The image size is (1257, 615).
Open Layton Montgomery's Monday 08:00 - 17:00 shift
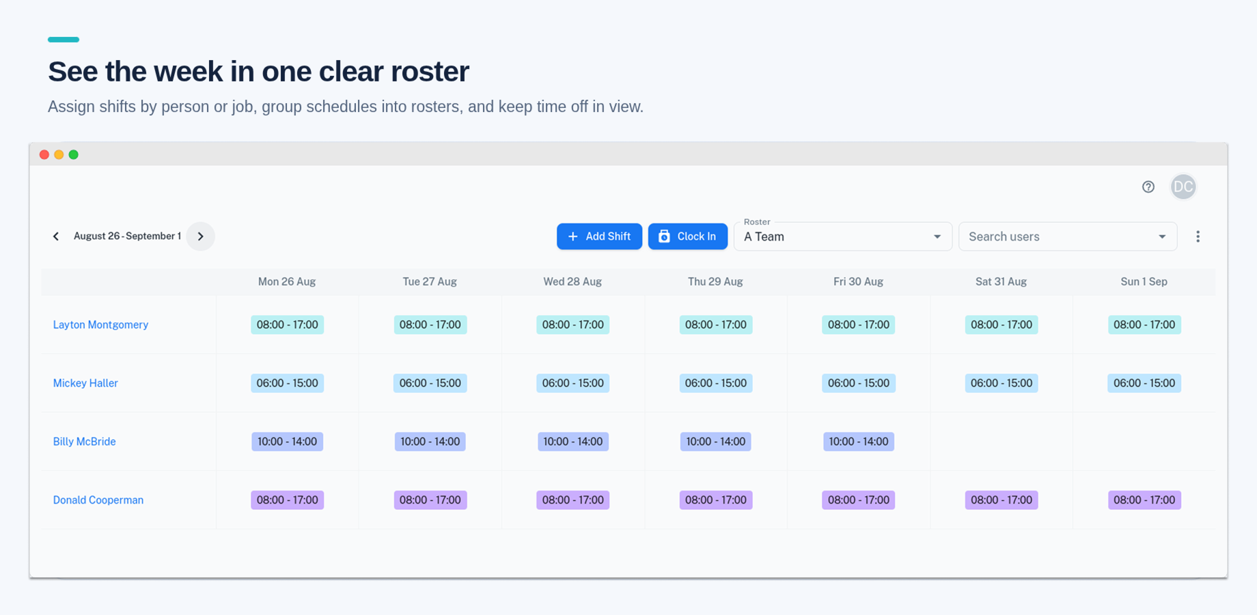[287, 325]
